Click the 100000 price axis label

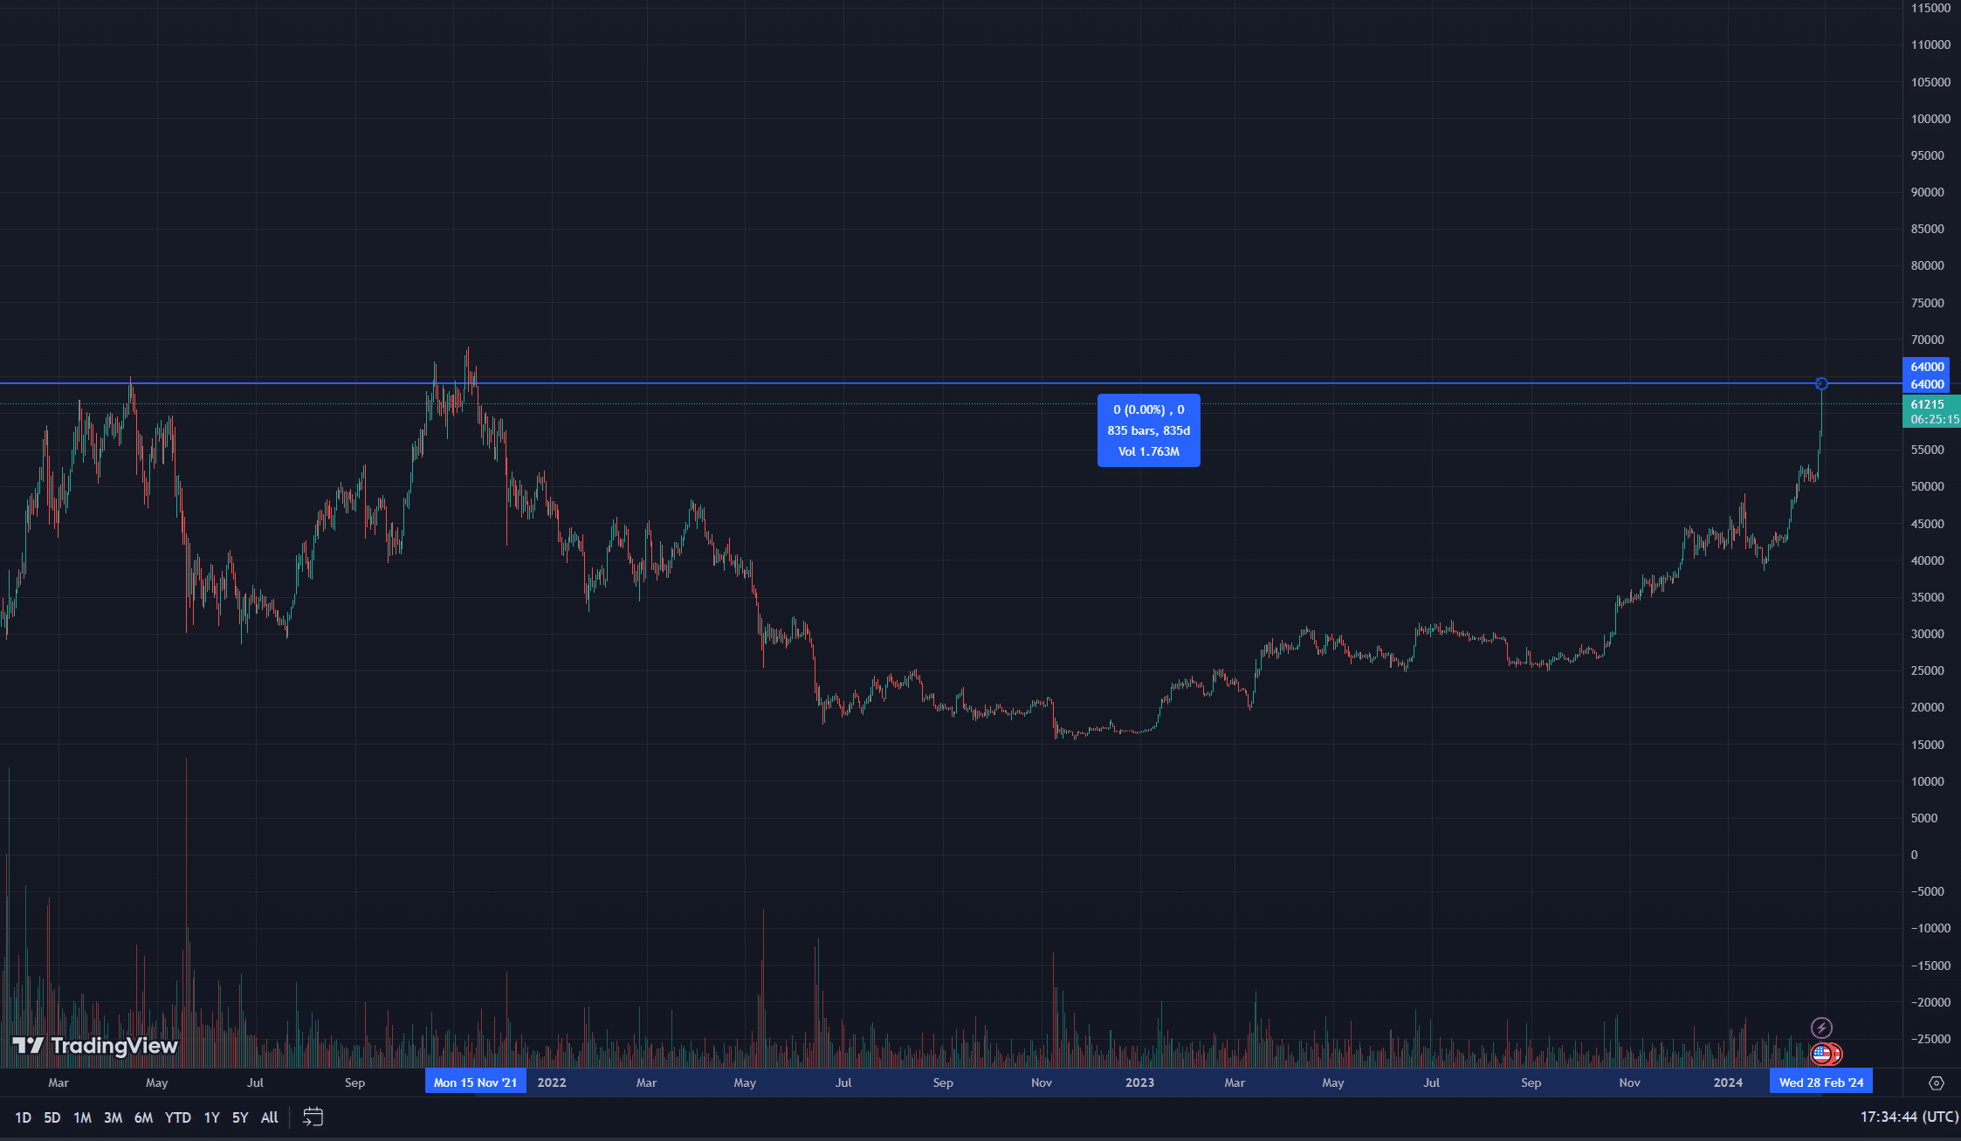[x=1930, y=119]
